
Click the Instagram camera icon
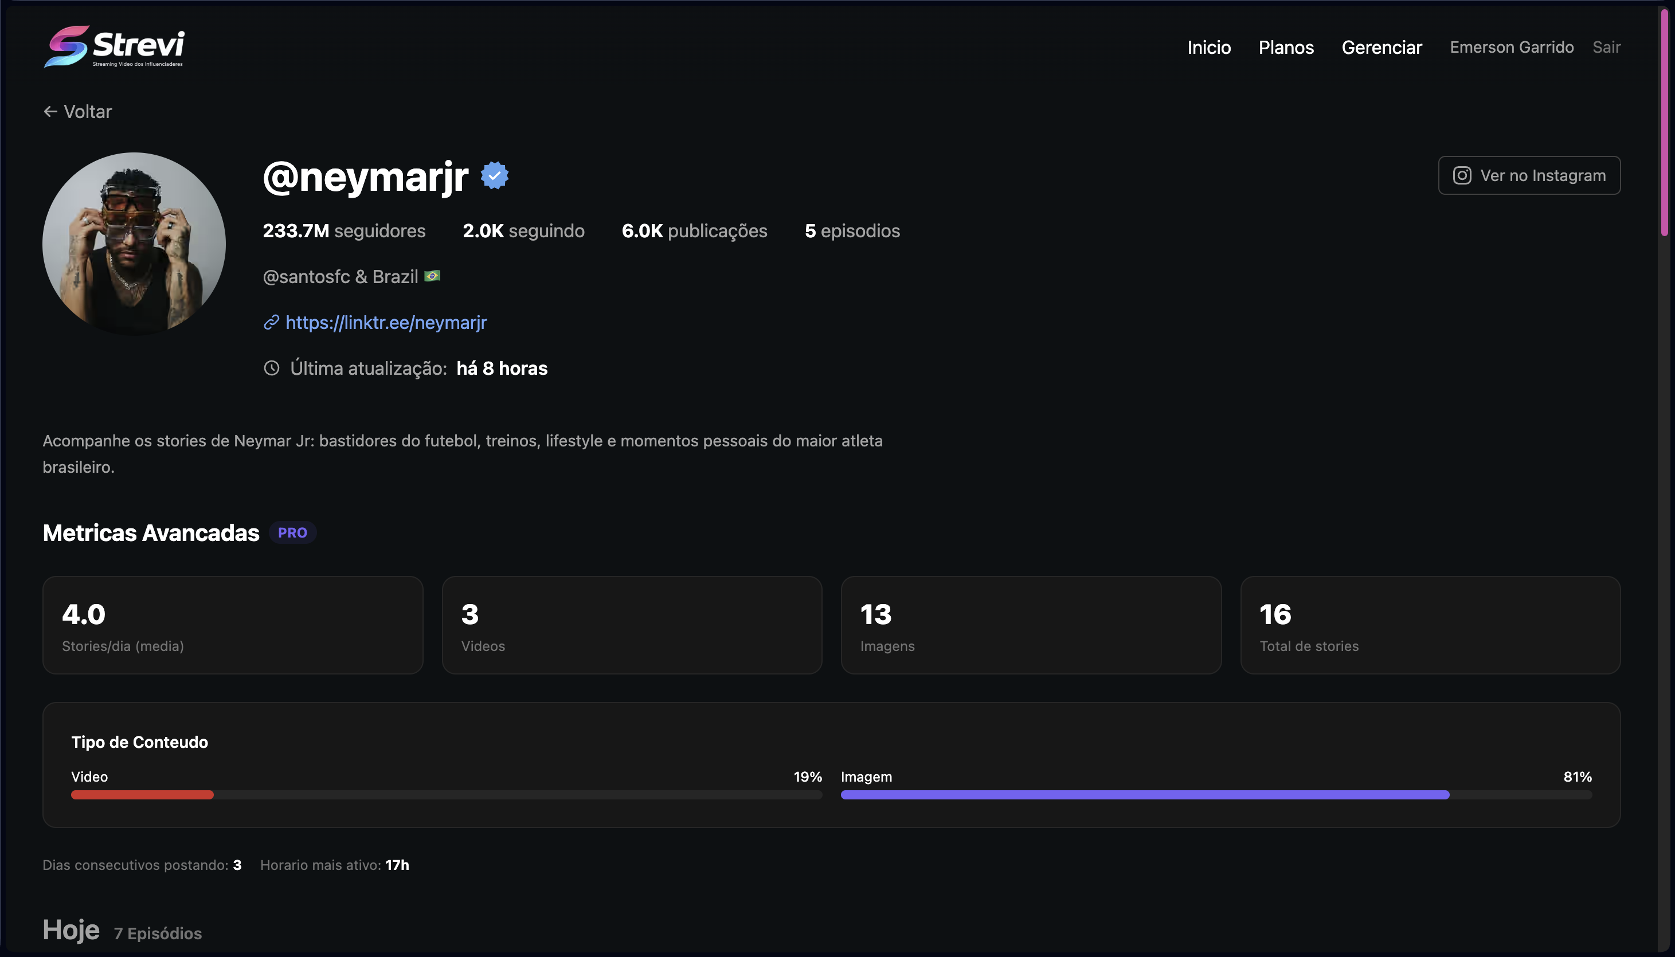pyautogui.click(x=1461, y=175)
